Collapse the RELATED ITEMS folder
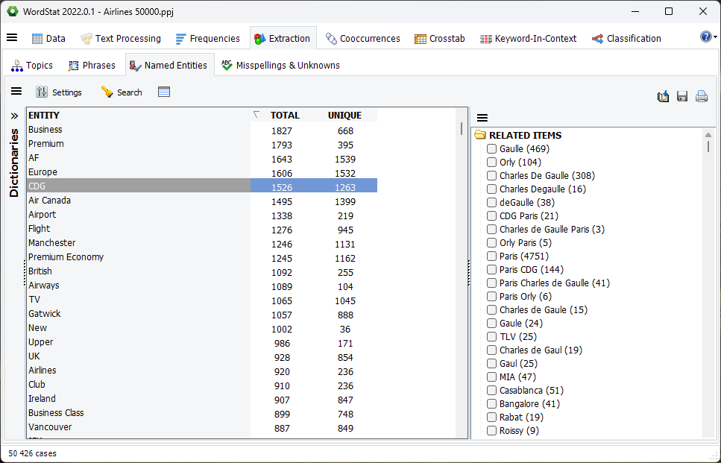This screenshot has width=721, height=463. pos(479,135)
